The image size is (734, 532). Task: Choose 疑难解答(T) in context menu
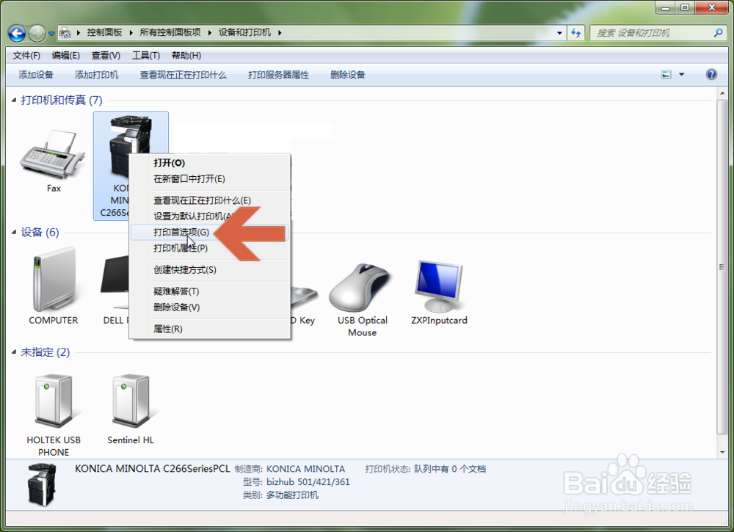click(210, 291)
